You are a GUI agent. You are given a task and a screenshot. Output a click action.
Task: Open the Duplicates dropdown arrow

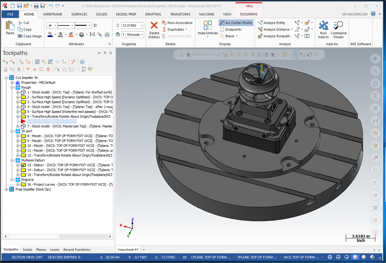(186, 29)
